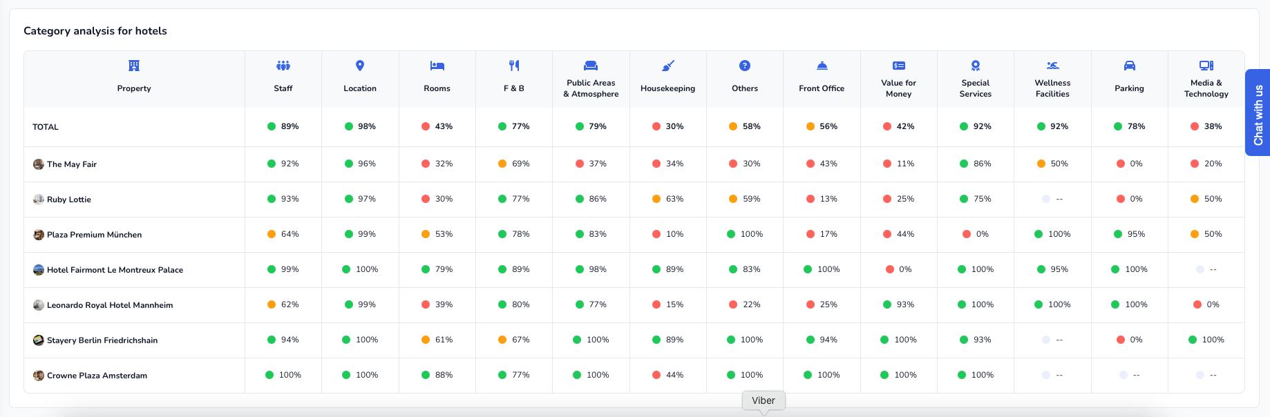This screenshot has width=1270, height=417.
Task: Open The May Fair property name
Action: click(72, 164)
